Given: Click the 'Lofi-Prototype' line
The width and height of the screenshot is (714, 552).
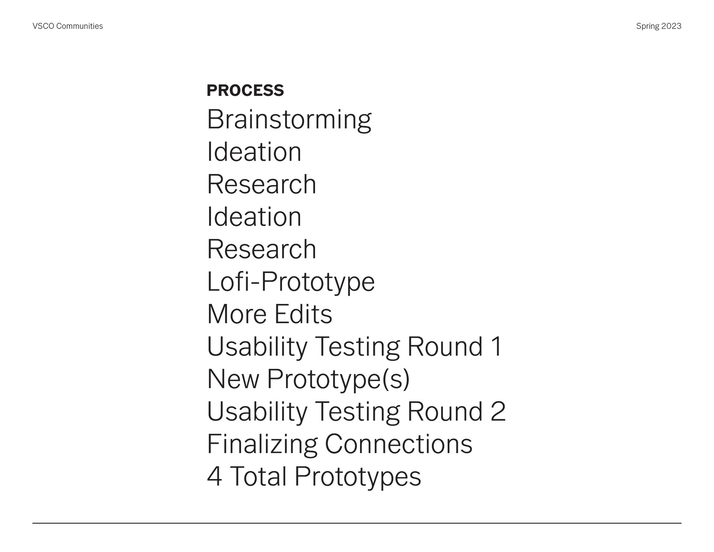Looking at the screenshot, I should (x=290, y=282).
